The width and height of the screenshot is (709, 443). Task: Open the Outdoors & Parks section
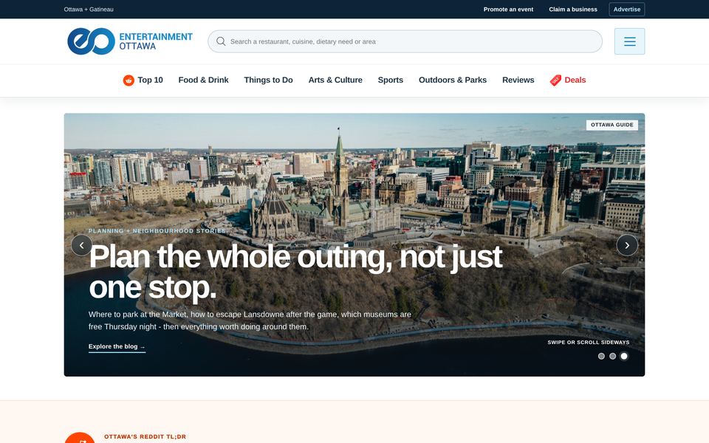click(x=453, y=80)
